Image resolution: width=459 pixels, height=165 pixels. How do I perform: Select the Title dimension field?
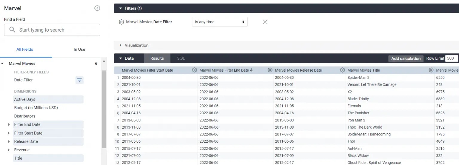48,158
